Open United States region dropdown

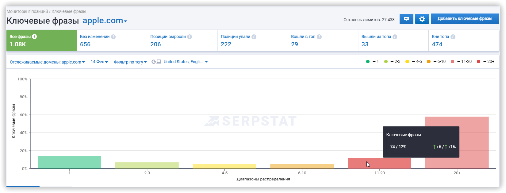pyautogui.click(x=186, y=62)
